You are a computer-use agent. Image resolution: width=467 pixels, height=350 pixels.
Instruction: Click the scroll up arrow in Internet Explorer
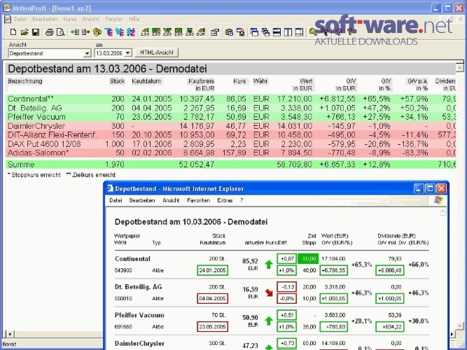click(x=443, y=212)
